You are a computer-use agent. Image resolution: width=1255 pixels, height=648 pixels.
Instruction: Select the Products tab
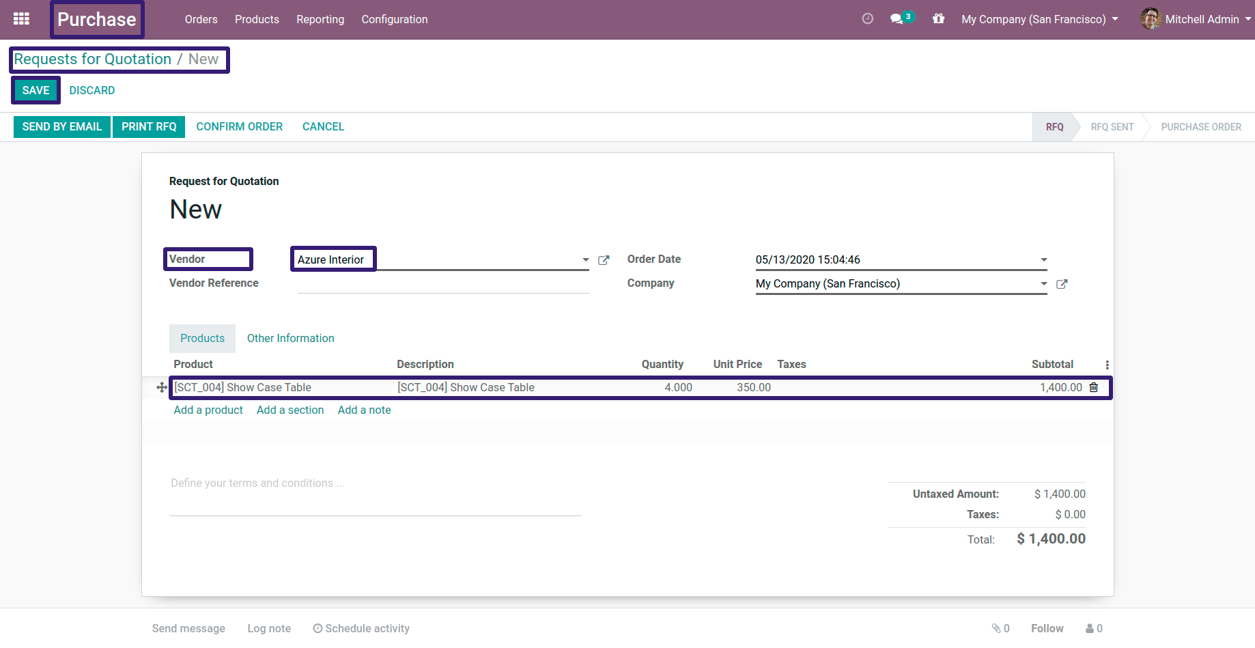(x=202, y=339)
